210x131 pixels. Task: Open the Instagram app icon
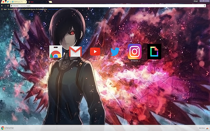click(135, 52)
